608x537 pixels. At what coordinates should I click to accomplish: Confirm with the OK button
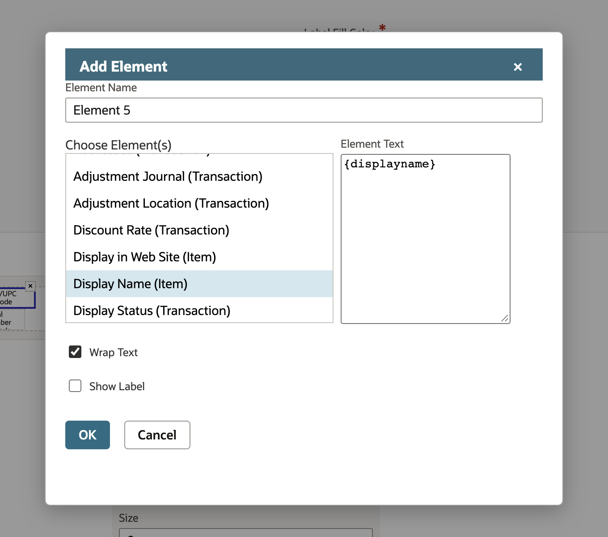pyautogui.click(x=88, y=435)
